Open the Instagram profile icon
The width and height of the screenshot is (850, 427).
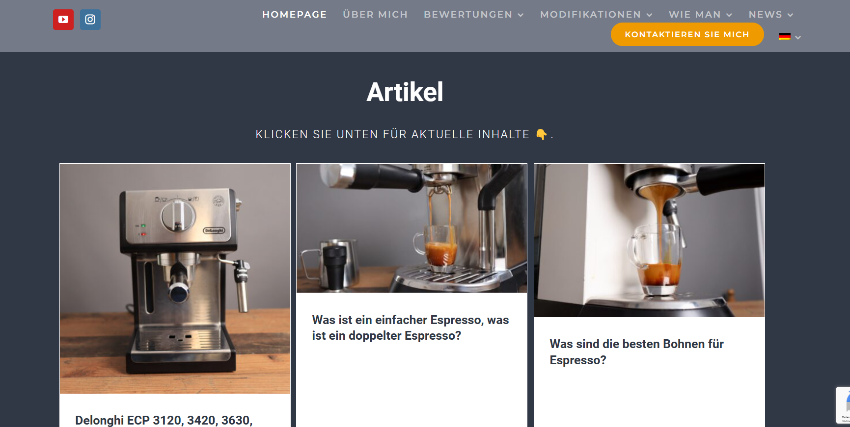coord(90,20)
